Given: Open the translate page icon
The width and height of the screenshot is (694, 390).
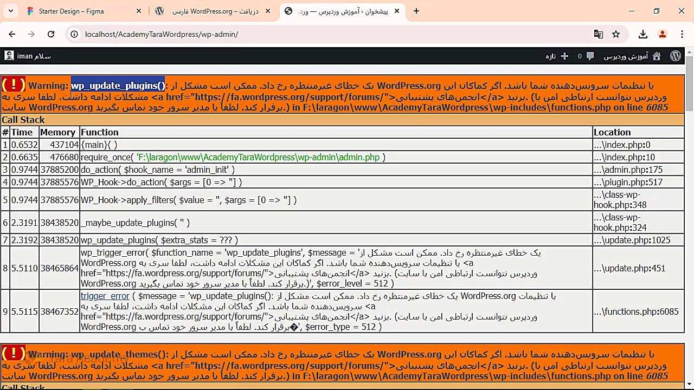Looking at the screenshot, I should coord(599,34).
